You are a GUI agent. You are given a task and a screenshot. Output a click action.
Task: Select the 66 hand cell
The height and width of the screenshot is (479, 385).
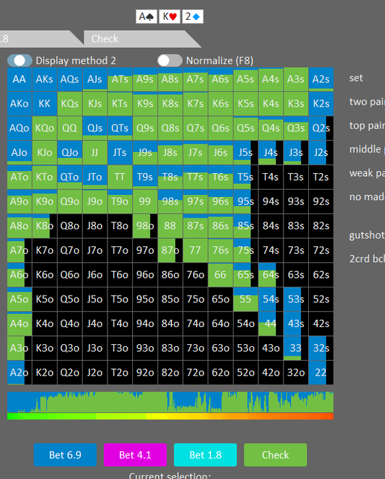click(220, 274)
